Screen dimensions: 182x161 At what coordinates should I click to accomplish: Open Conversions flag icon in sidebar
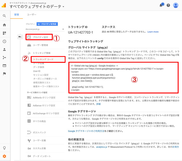tap(4, 73)
